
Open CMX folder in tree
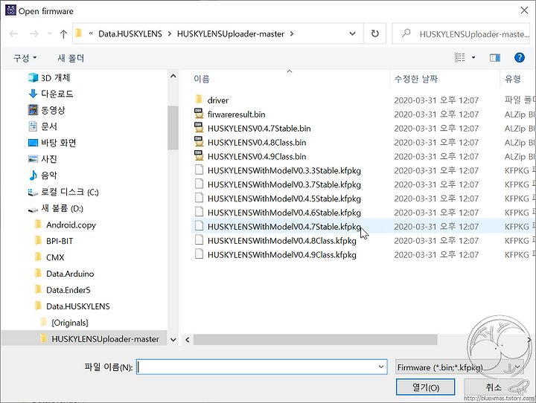point(50,257)
